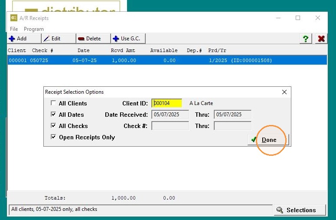Click the Dep.# column header
Screen dimensions: 336x220
[x=194, y=50]
